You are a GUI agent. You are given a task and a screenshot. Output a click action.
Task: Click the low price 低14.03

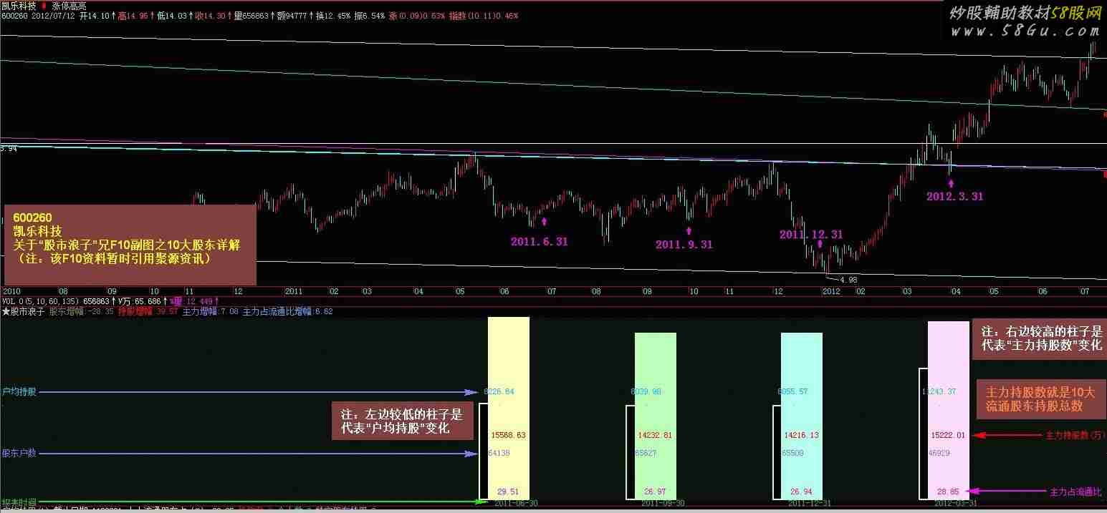[173, 14]
